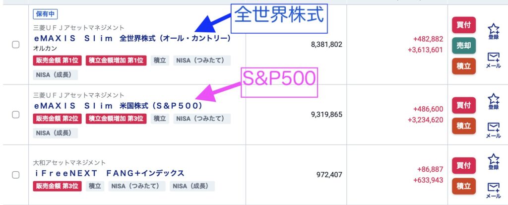Tick the checkbox for 米国株式 S&P500

point(15,115)
